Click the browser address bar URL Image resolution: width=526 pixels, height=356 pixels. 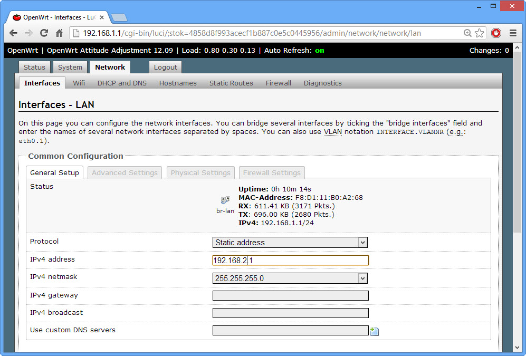[252, 33]
